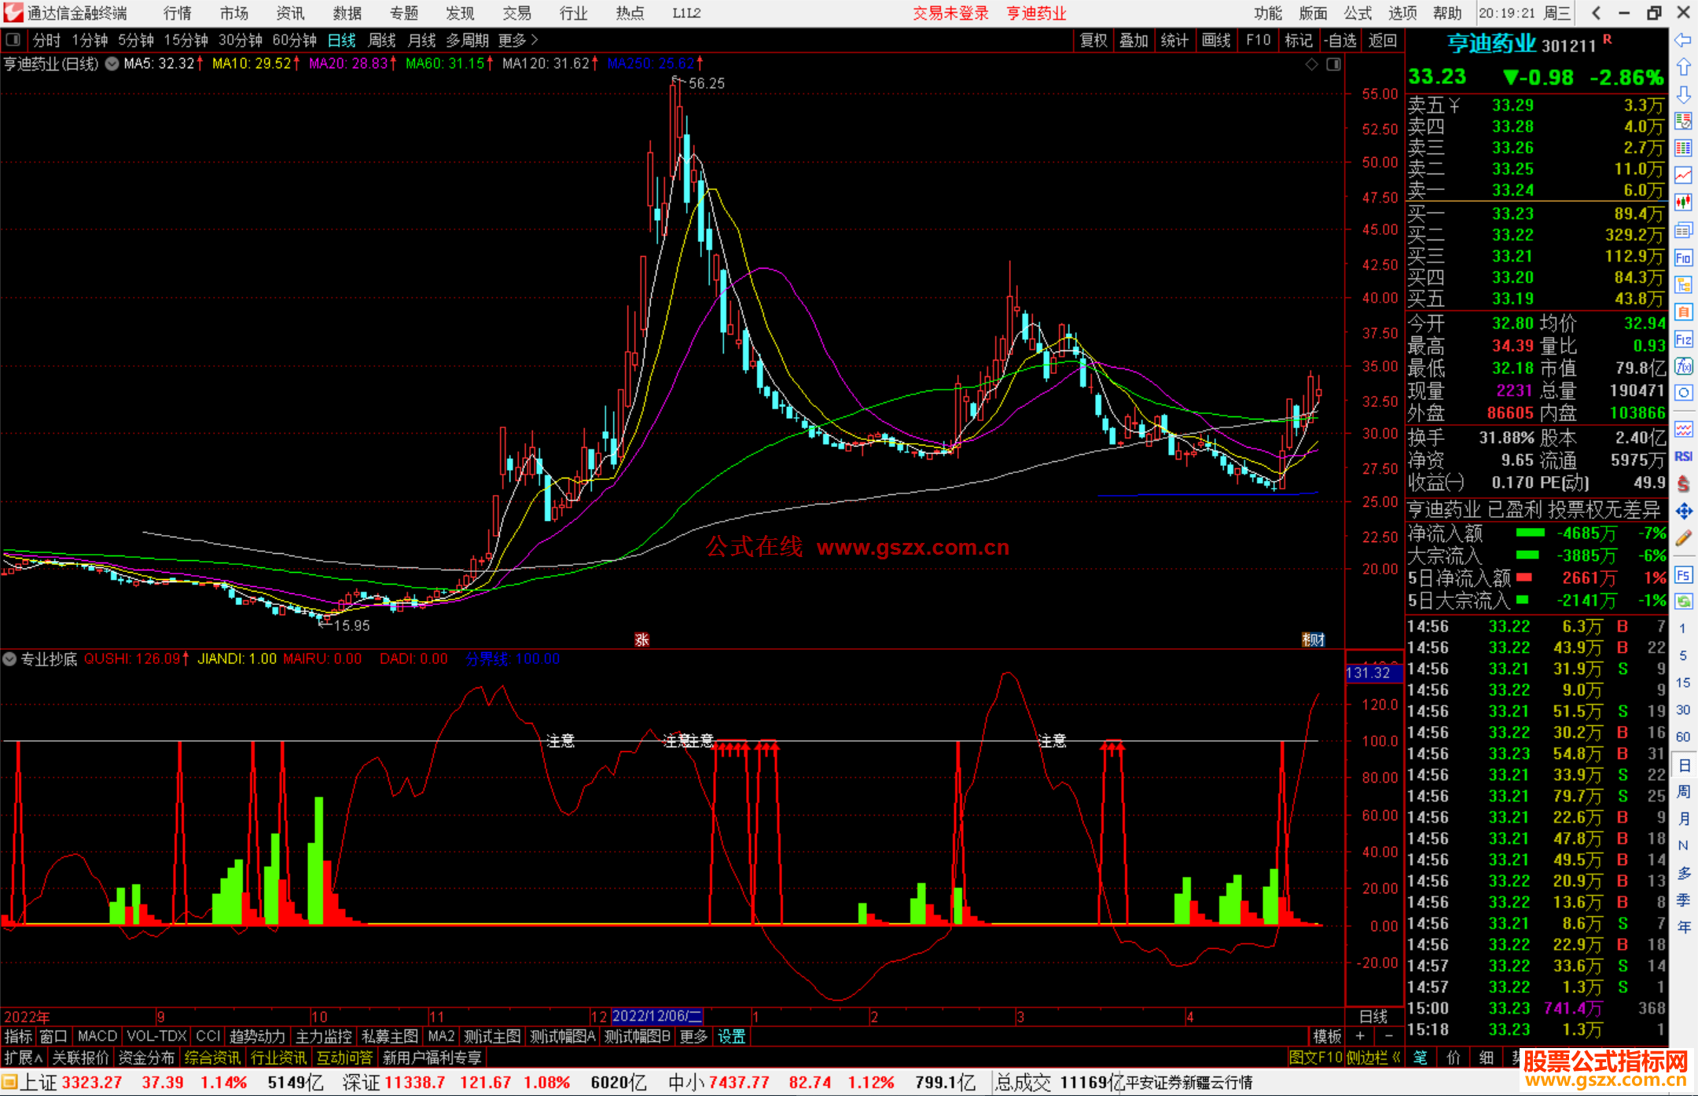The height and width of the screenshot is (1096, 1698).
Task: Toggle the circle icon beside 专业抄底 indicator
Action: 9,659
